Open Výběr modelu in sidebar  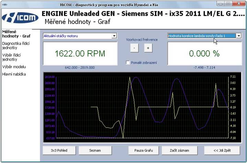click(14, 67)
